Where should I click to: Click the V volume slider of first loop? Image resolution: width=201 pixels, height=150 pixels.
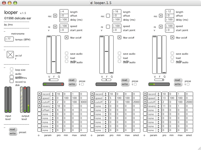tap(49, 55)
